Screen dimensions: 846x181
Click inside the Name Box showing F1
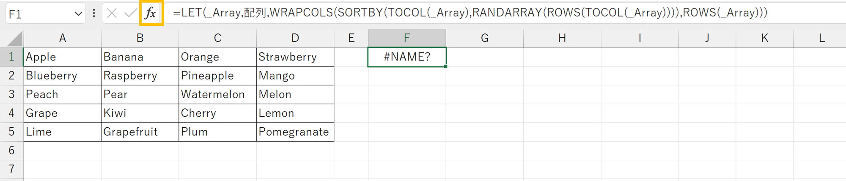(x=38, y=14)
